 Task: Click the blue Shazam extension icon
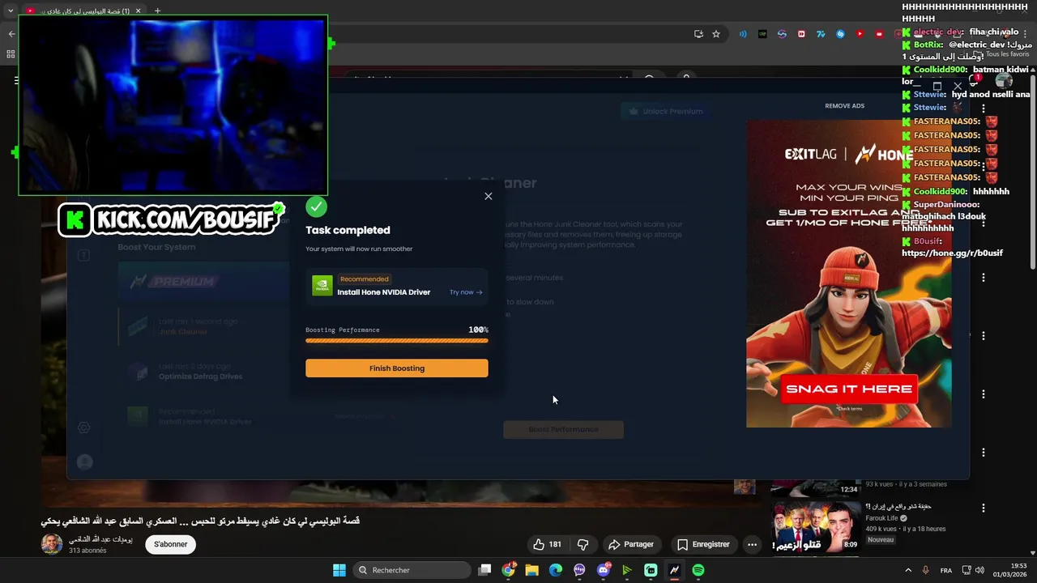[x=840, y=34]
